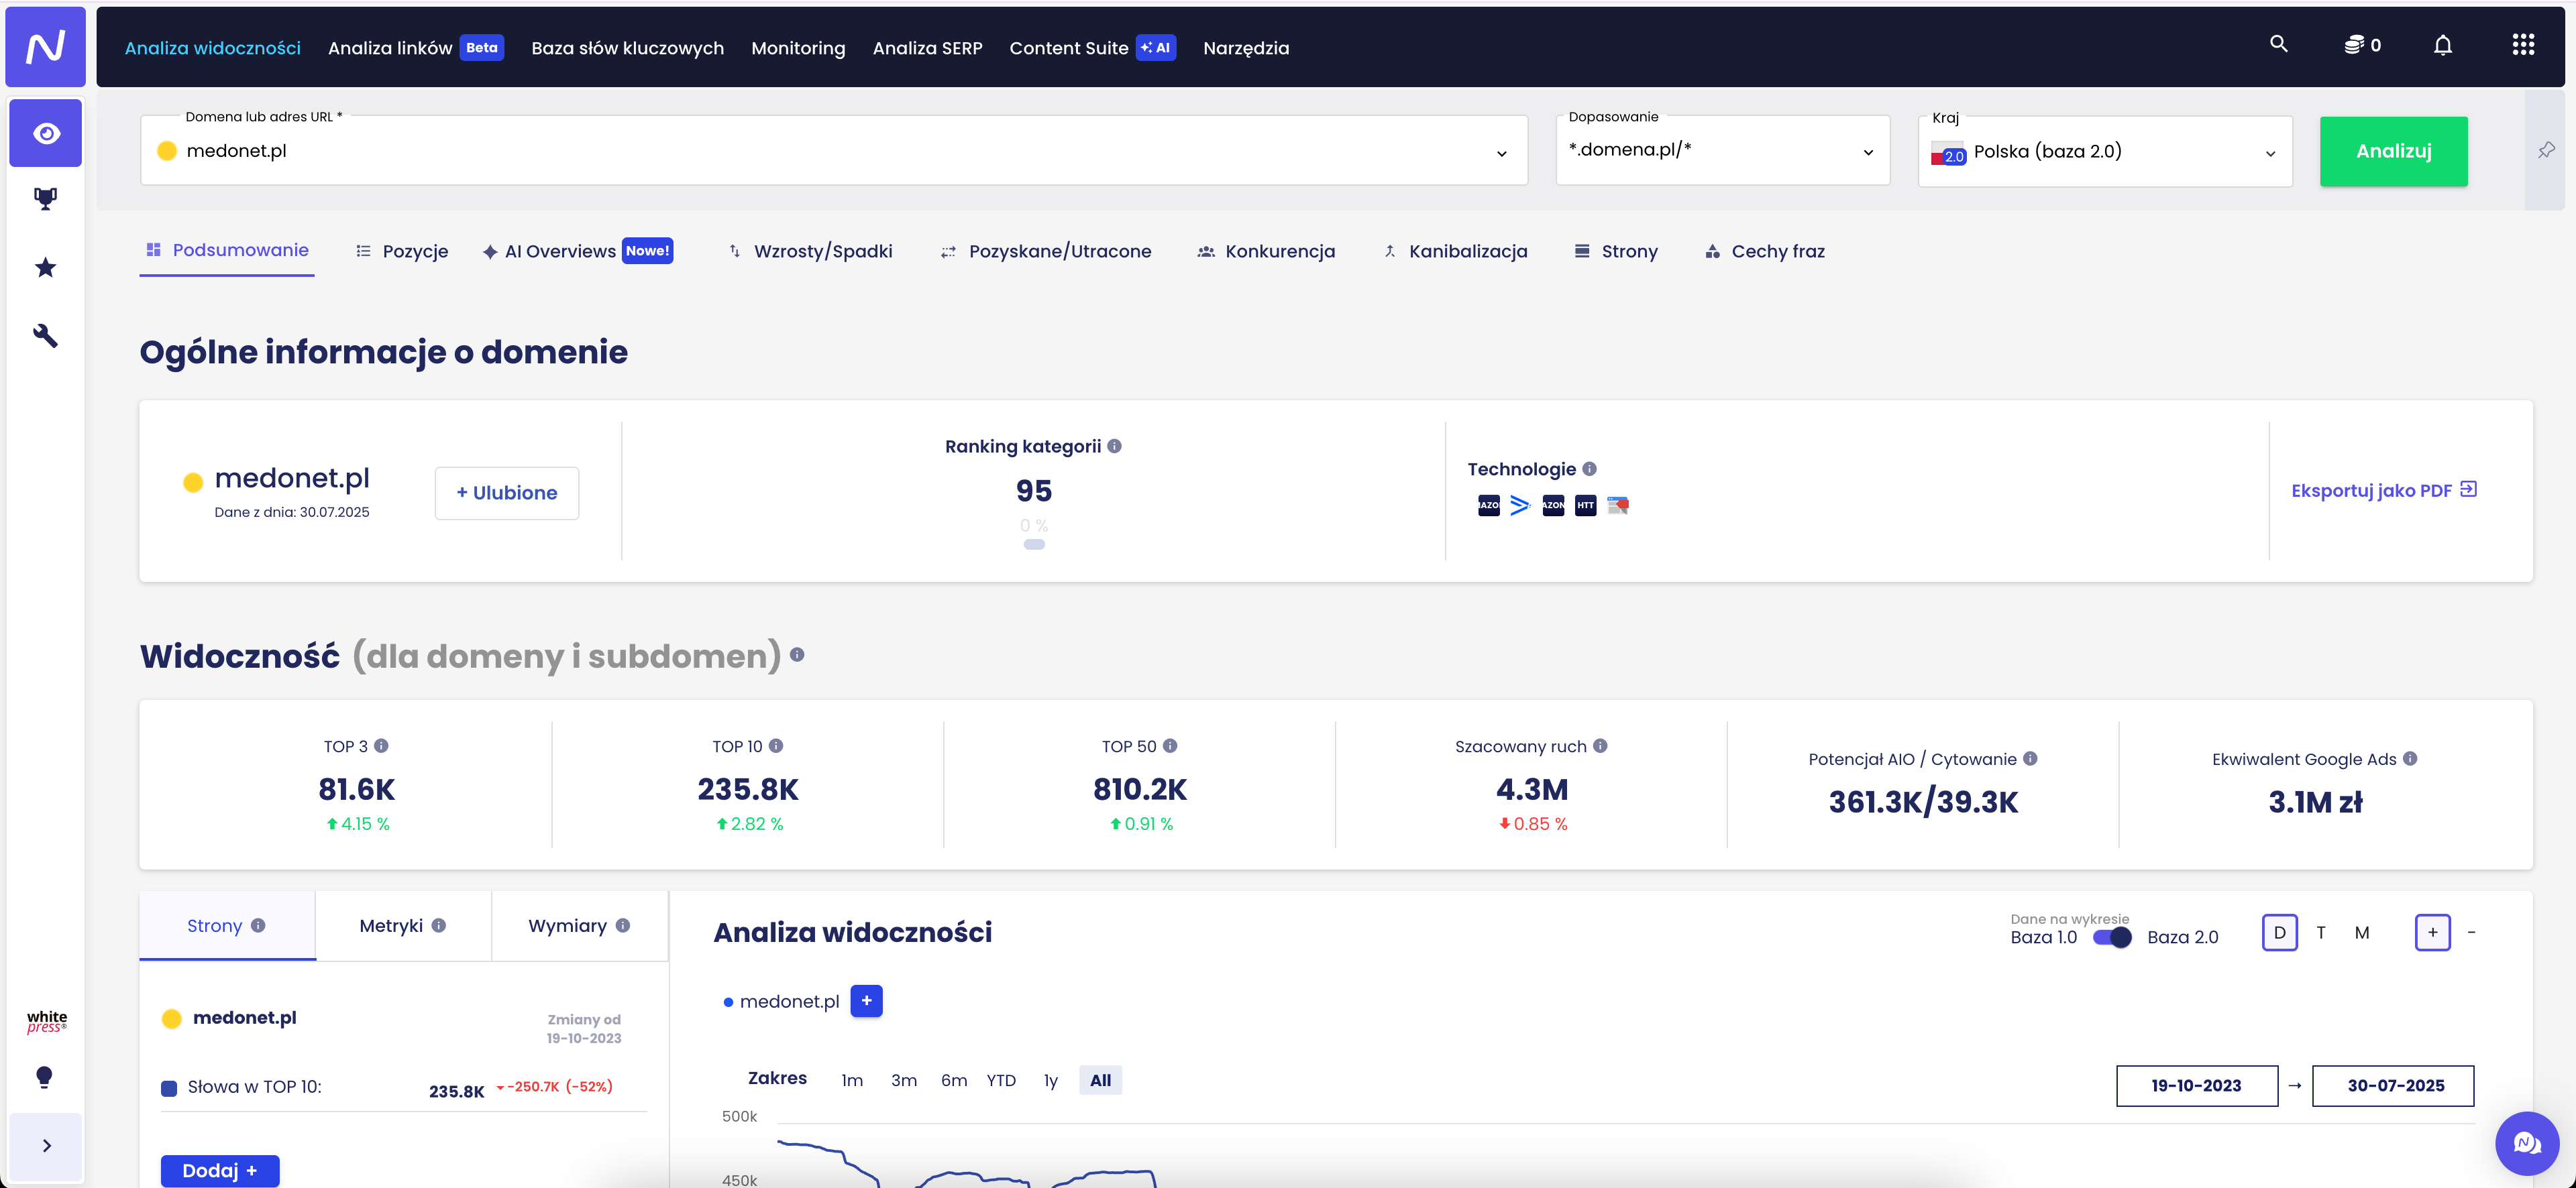Open the wrench tools sidebar icon
The width and height of the screenshot is (2576, 1188).
click(x=45, y=335)
